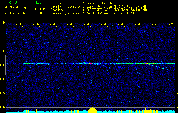Click the HROFFT title text
This screenshot has height=113, width=178.
tap(18, 2)
